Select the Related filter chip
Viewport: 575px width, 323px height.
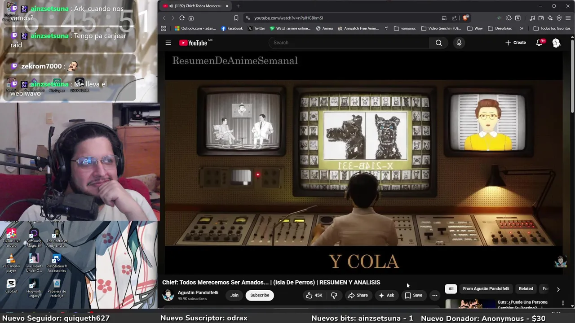click(x=526, y=288)
